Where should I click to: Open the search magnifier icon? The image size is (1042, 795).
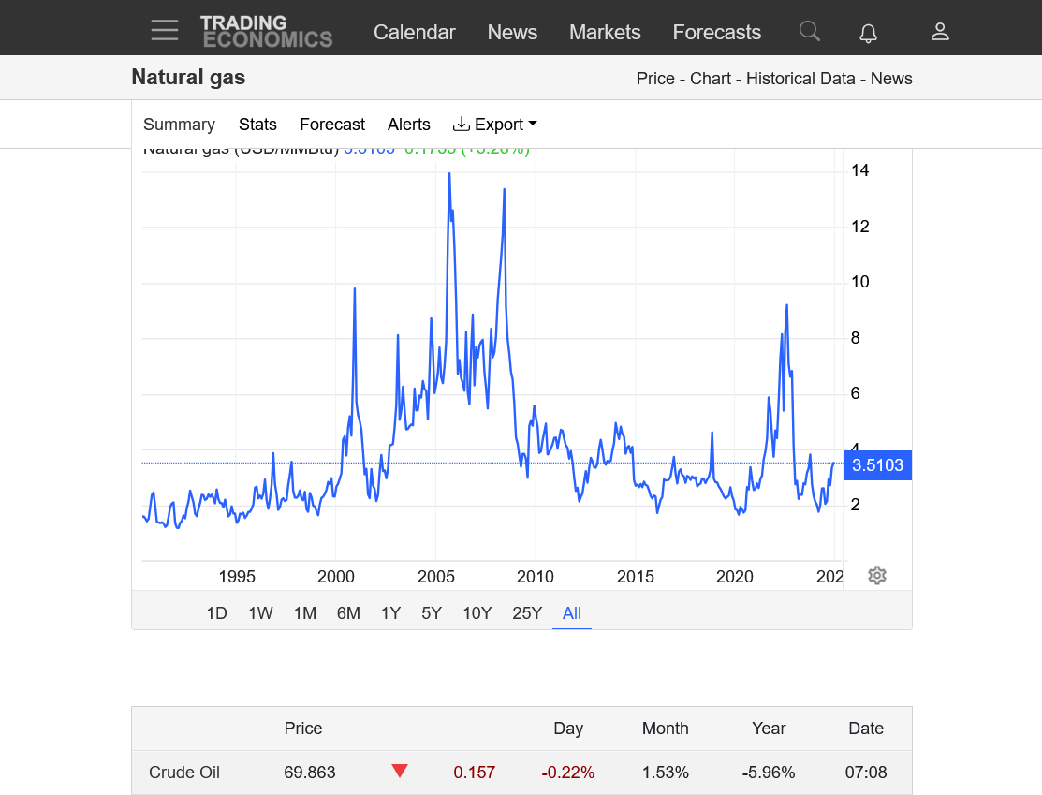pos(810,31)
